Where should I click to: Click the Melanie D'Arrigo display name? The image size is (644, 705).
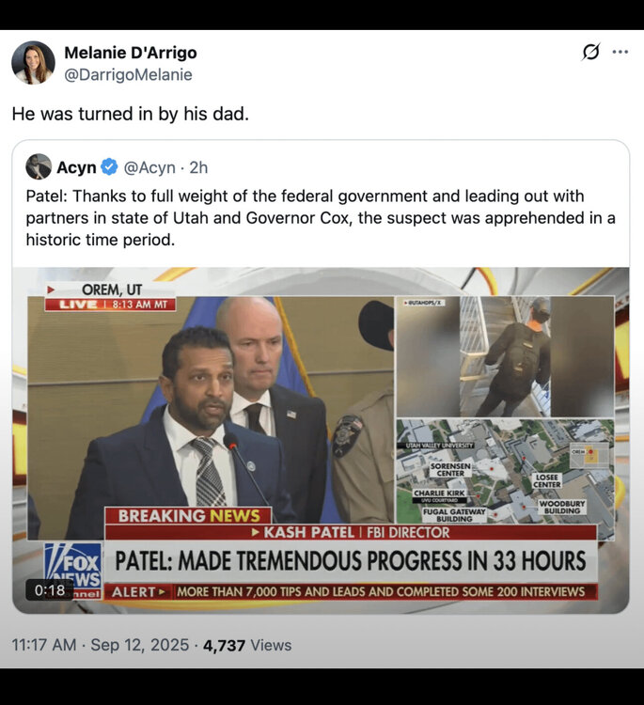[131, 53]
